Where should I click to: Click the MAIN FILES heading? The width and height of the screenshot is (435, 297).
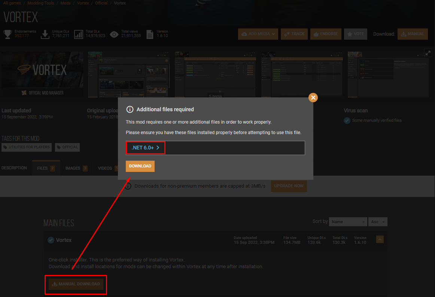[x=58, y=223]
